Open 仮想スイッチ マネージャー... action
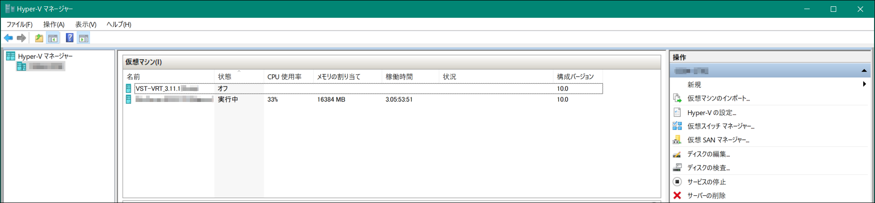This screenshot has width=875, height=203. pos(721,126)
